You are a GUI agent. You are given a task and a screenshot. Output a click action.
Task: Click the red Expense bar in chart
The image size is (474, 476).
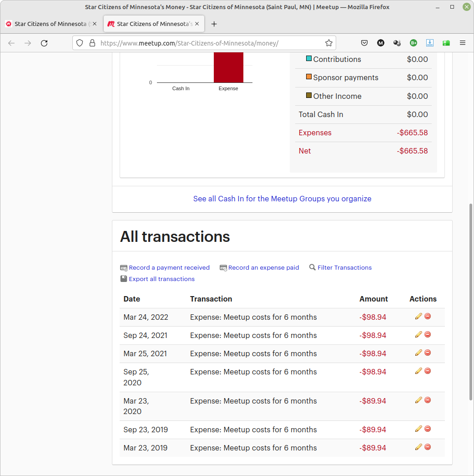tap(228, 67)
